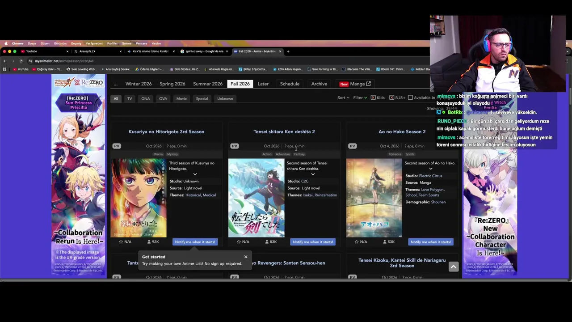Click the address bar site info icon
The image size is (572, 322).
click(x=30, y=61)
